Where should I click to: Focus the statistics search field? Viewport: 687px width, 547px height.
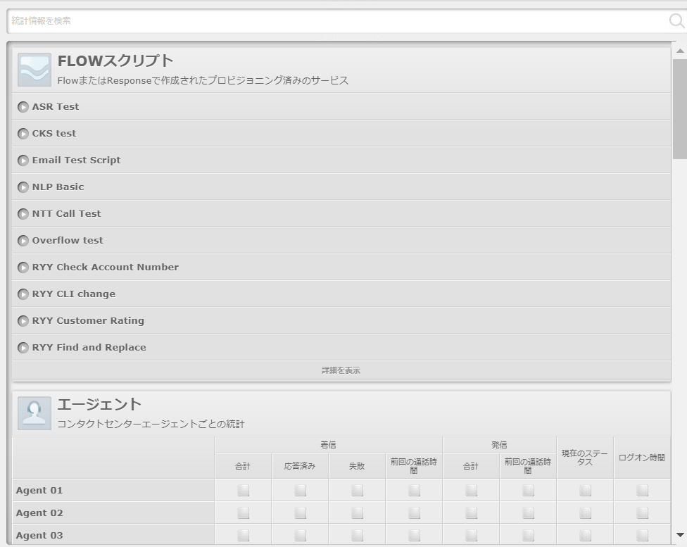click(x=337, y=20)
